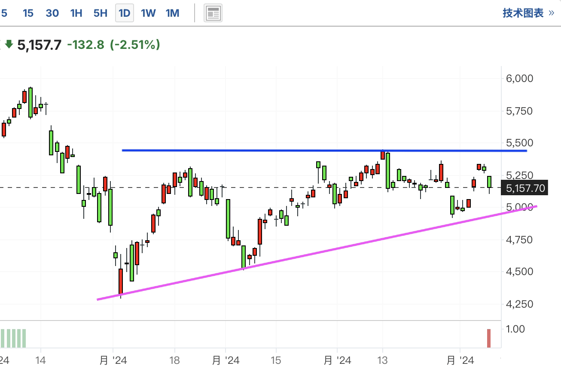The height and width of the screenshot is (369, 561).
Task: Click the 4,500 price axis label
Action: click(520, 272)
